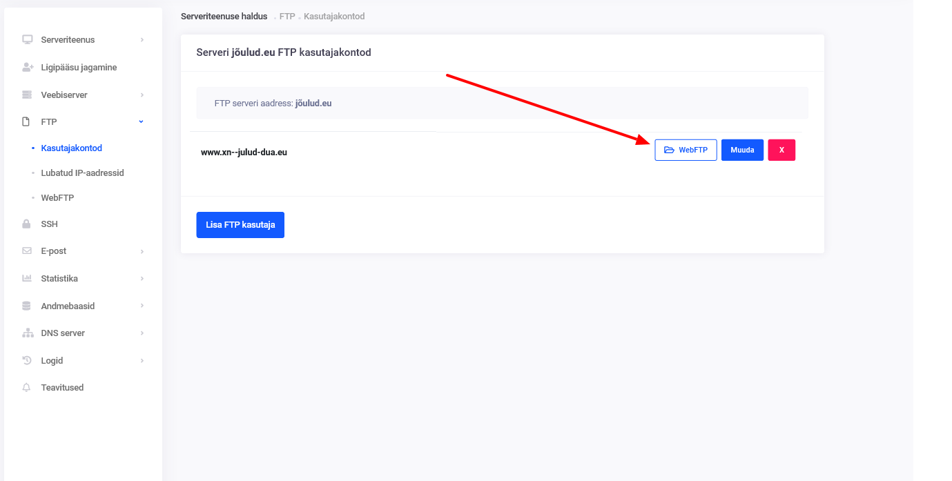The image size is (952, 481).
Task: Click the lock icon beside SSH
Action: point(27,224)
